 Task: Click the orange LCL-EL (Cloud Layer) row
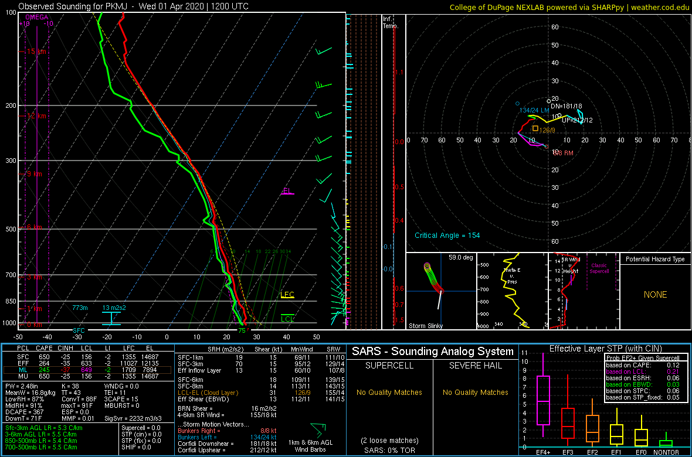pyautogui.click(x=260, y=392)
